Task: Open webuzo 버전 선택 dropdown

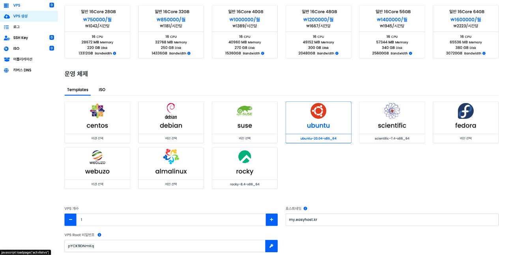Action: pos(97,184)
